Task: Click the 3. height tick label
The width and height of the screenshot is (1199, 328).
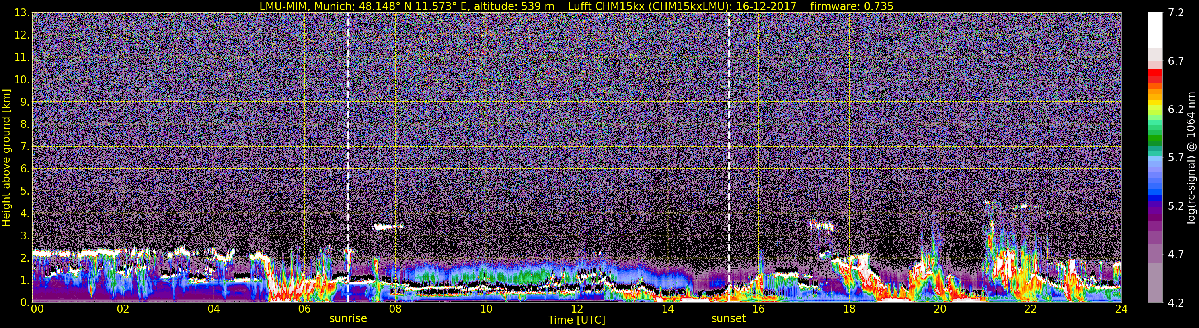Action: (x=25, y=235)
